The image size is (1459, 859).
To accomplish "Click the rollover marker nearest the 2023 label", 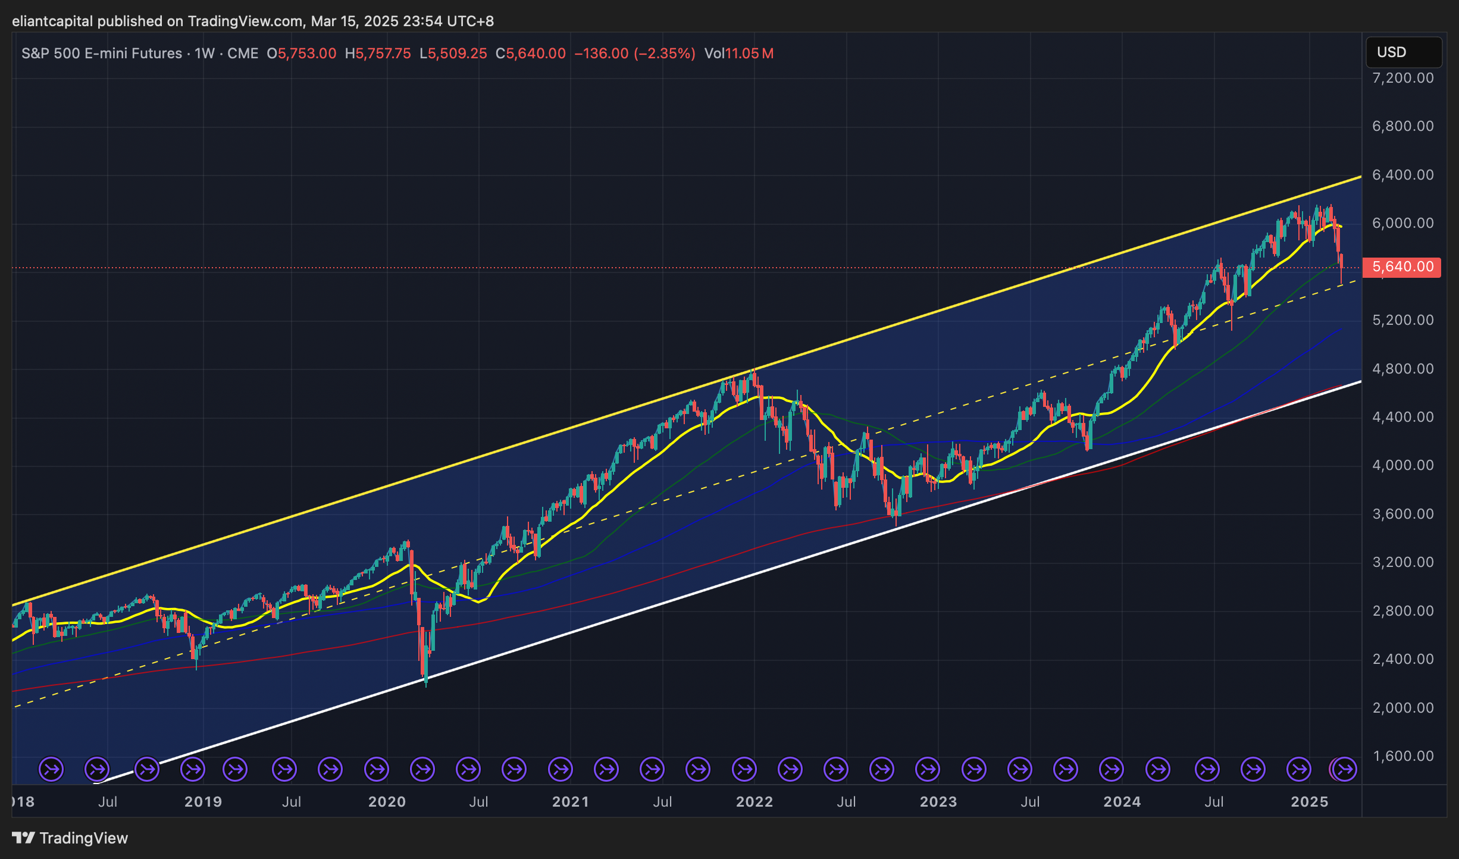I will (928, 769).
